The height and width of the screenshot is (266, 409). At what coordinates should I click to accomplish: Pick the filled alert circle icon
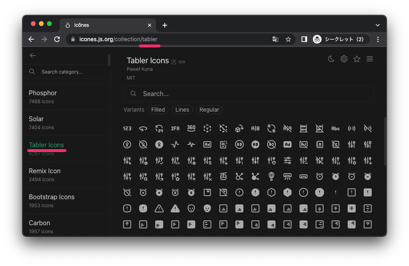point(255,192)
